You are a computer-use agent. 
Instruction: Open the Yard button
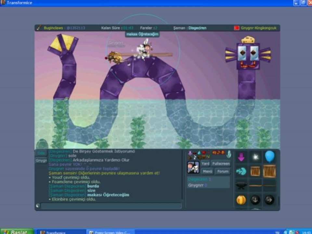(205, 163)
